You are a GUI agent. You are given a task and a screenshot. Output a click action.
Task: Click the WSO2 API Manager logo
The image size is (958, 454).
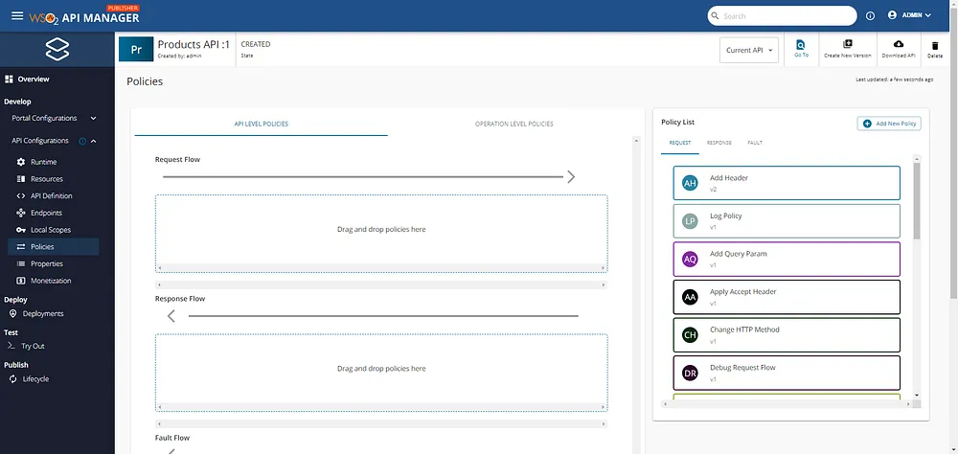pyautogui.click(x=84, y=15)
